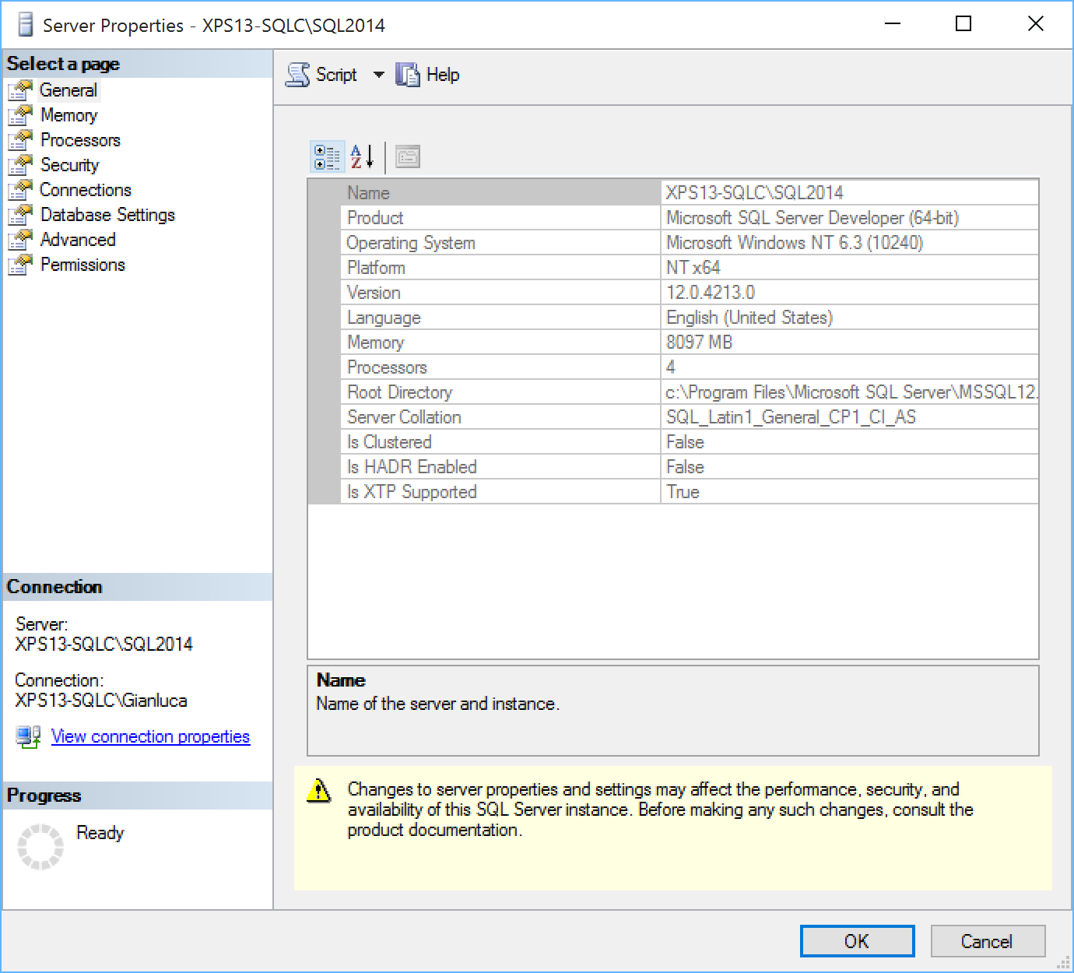Click the Help icon in toolbar

point(407,75)
